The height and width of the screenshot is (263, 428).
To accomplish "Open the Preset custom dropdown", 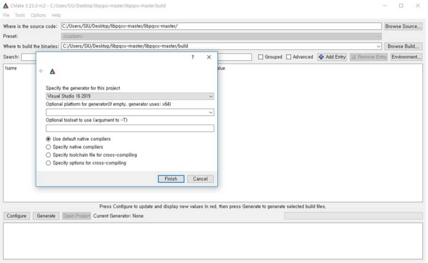I will coord(222,36).
